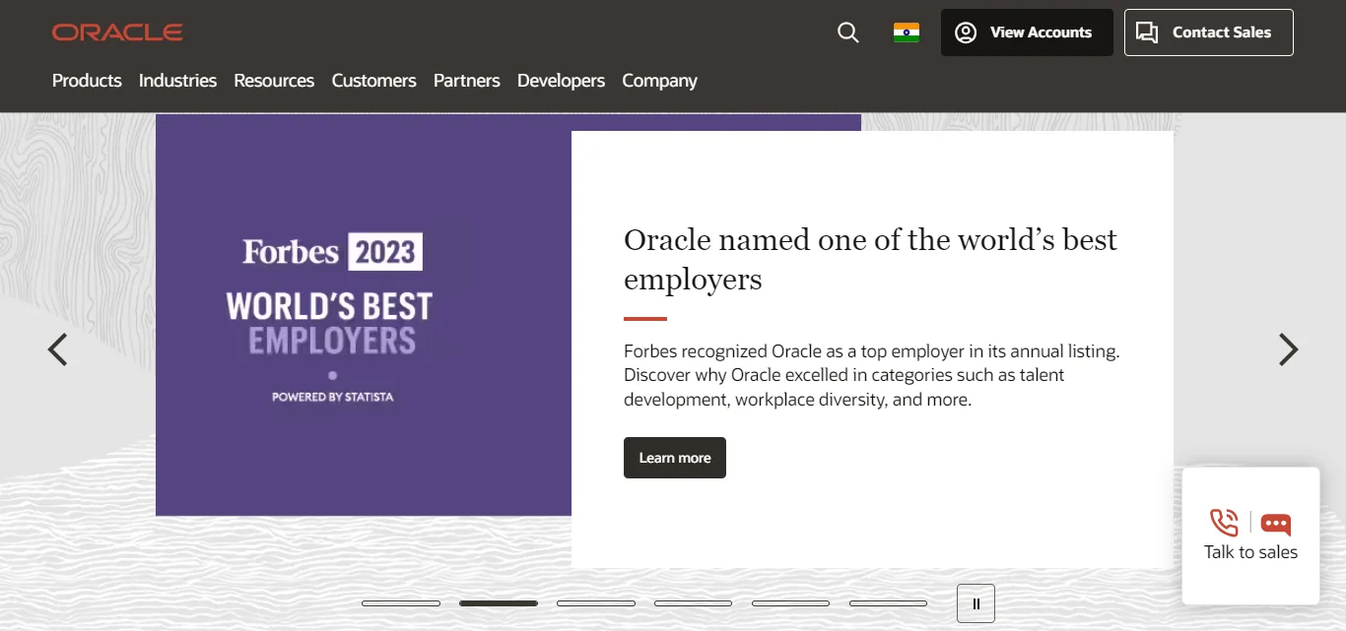
Task: Select the sixth carousel slide indicator
Action: pos(889,603)
